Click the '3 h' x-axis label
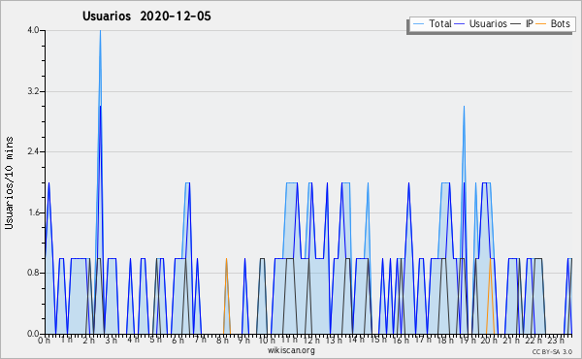Image resolution: width=582 pixels, height=359 pixels. [111, 341]
